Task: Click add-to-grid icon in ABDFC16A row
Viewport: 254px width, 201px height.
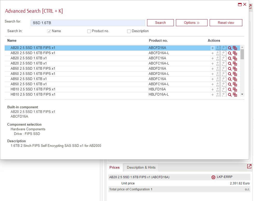Action: point(218,79)
